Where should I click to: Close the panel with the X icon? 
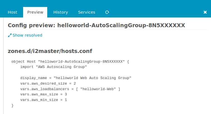coord(205,12)
